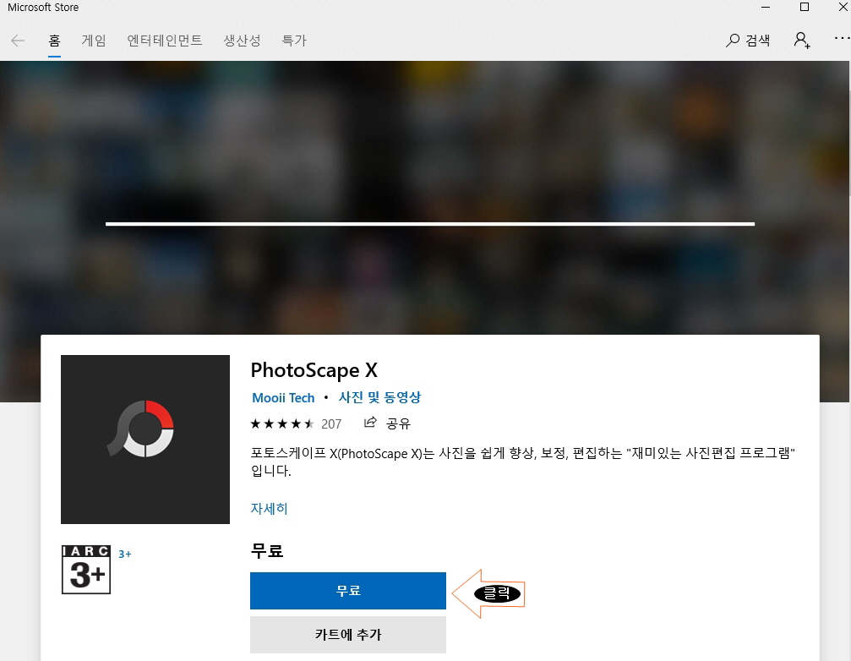Open the 엔터테인먼트 tab
851x661 pixels.
165,41
